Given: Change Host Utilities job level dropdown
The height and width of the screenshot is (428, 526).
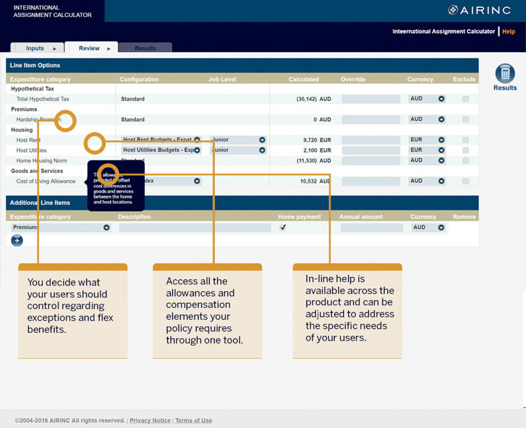Looking at the screenshot, I should click(x=238, y=150).
